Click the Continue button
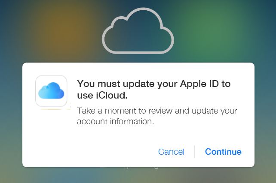This screenshot has width=276, height=183. (223, 152)
